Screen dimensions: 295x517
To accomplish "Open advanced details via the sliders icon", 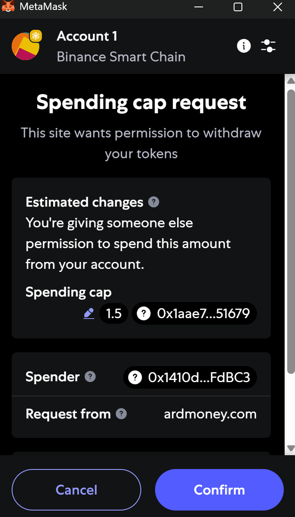I will [268, 45].
